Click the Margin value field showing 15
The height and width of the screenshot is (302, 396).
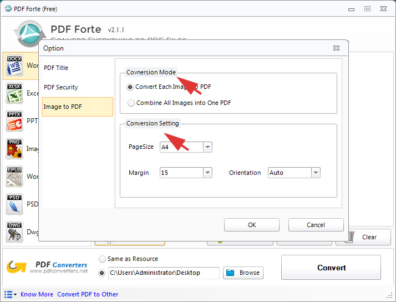coord(181,173)
